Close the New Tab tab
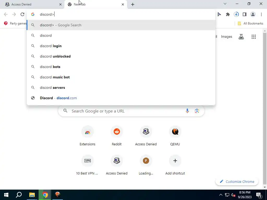The height and width of the screenshot is (200, 267). pos(123,4)
